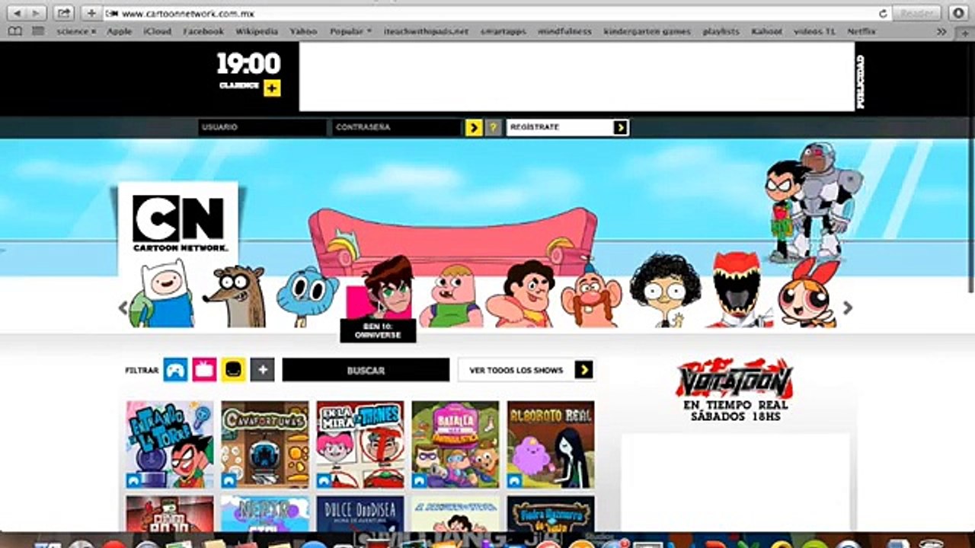This screenshot has width=975, height=548.
Task: Filter by yellow face icon
Action: pyautogui.click(x=233, y=370)
